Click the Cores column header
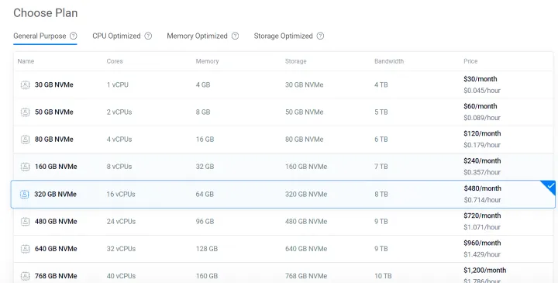Screen dimensions: 558x283 pyautogui.click(x=115, y=61)
